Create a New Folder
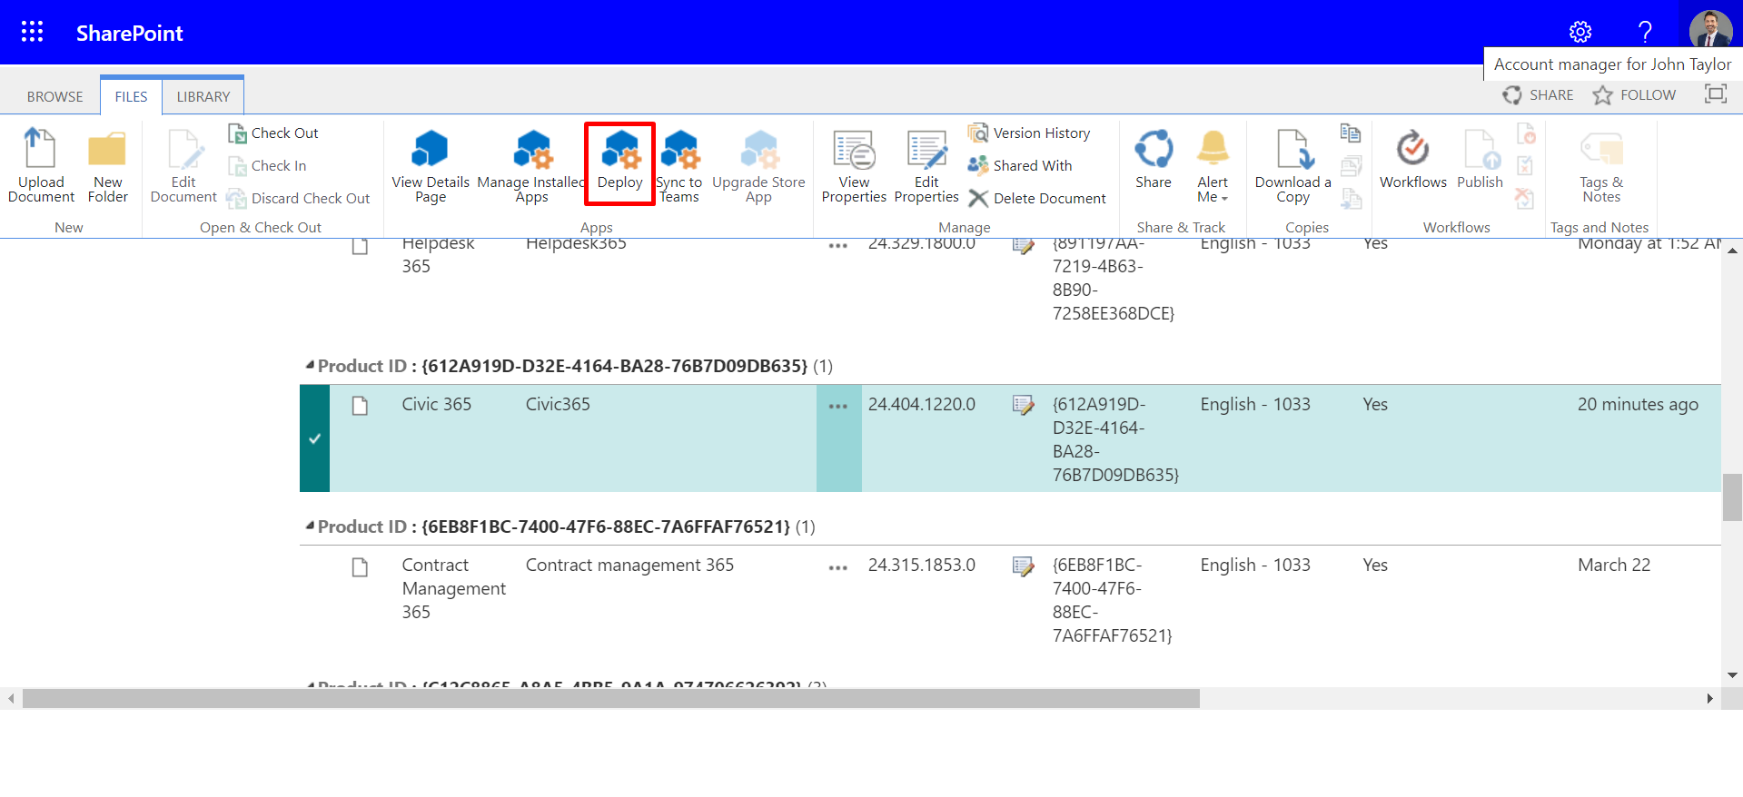This screenshot has height=797, width=1743. pyautogui.click(x=107, y=166)
